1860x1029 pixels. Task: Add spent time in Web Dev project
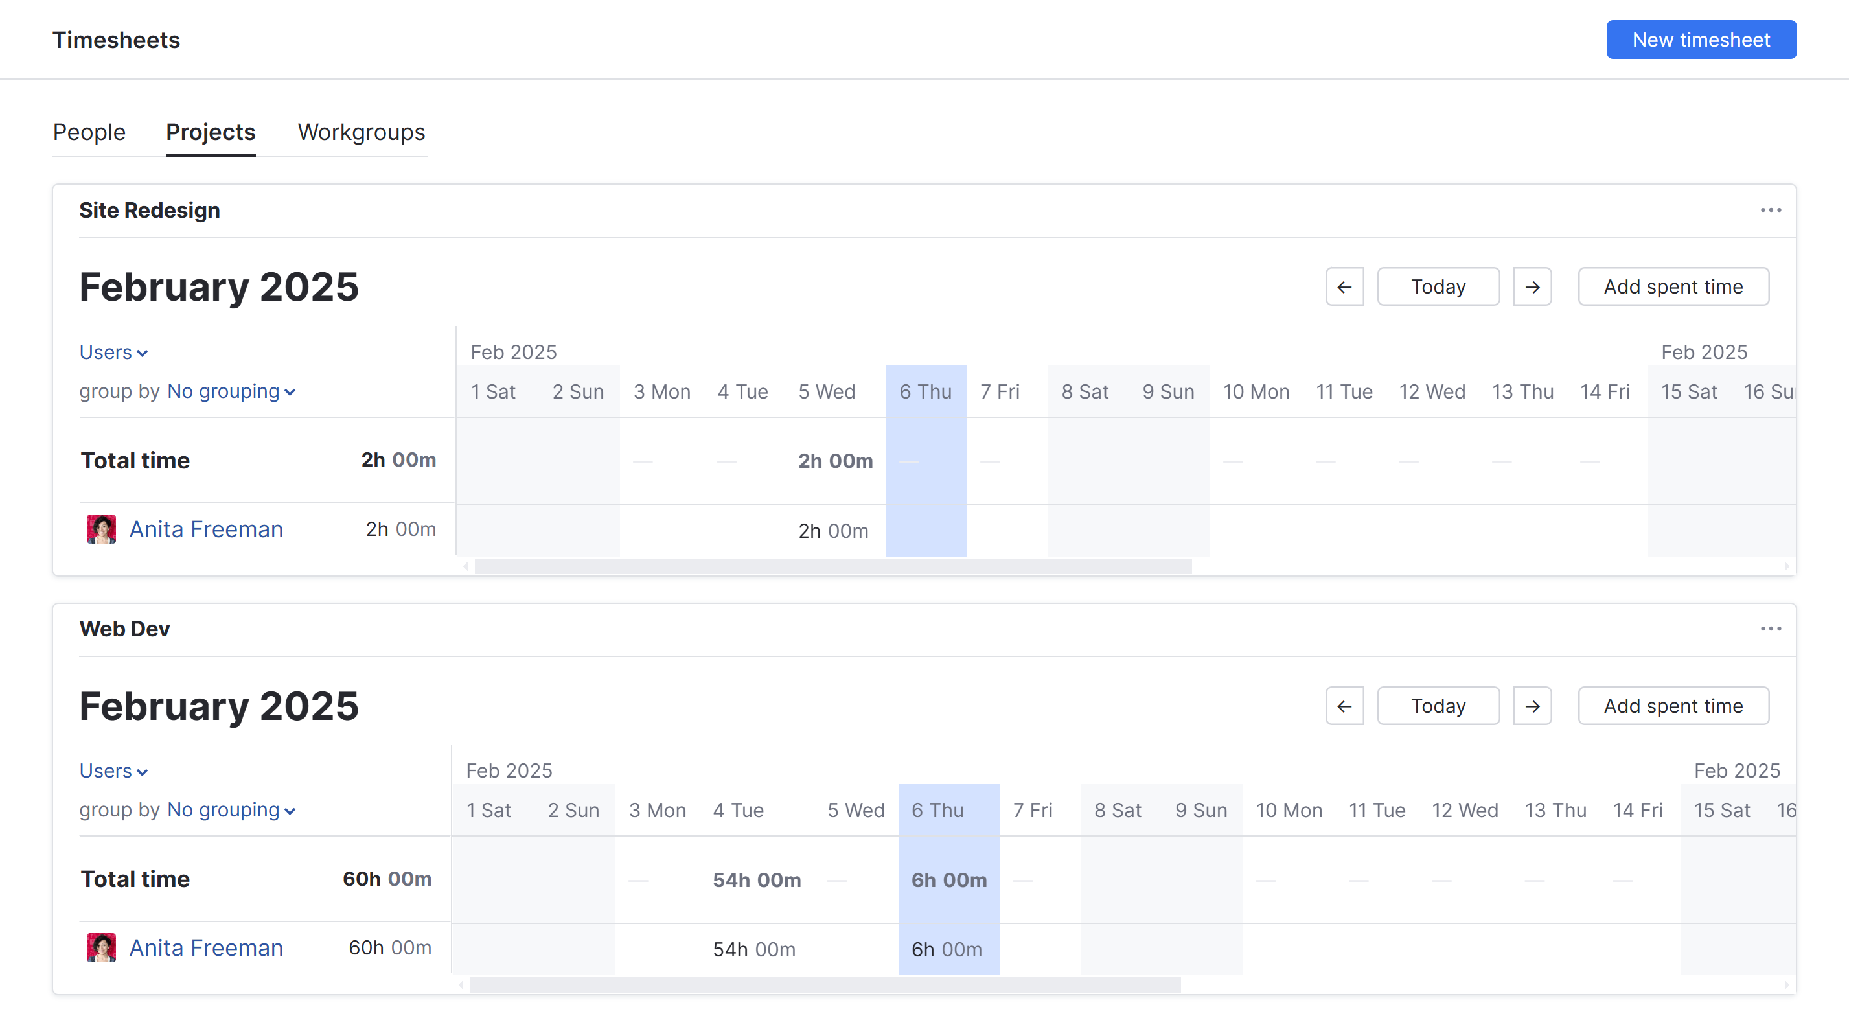coord(1673,706)
